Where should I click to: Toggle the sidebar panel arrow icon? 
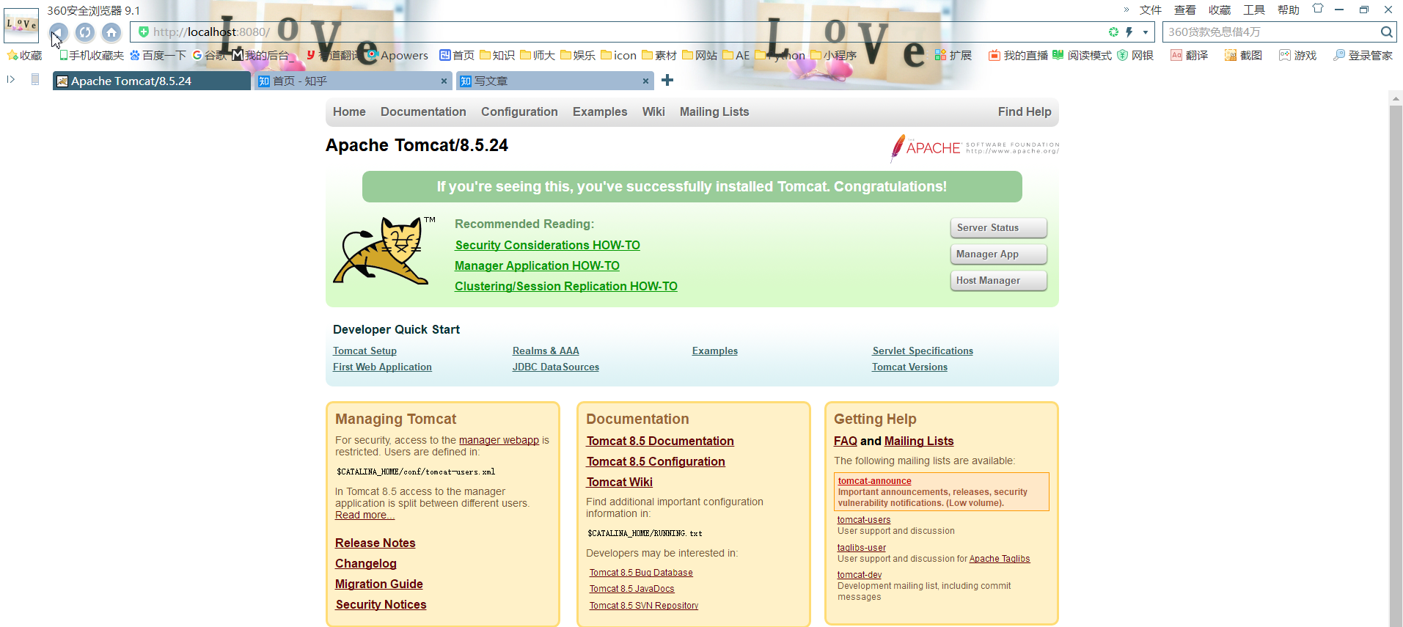tap(11, 79)
